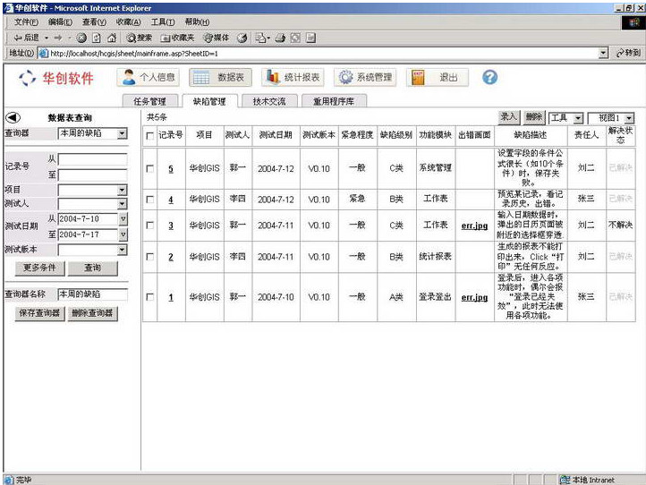Go to the home page icon
This screenshot has height=485, width=646.
pyautogui.click(x=111, y=38)
